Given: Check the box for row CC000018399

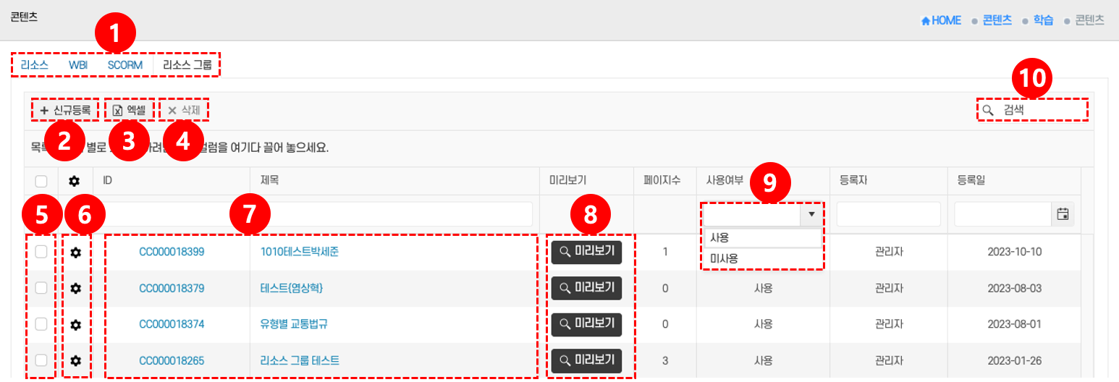Looking at the screenshot, I should pos(41,252).
